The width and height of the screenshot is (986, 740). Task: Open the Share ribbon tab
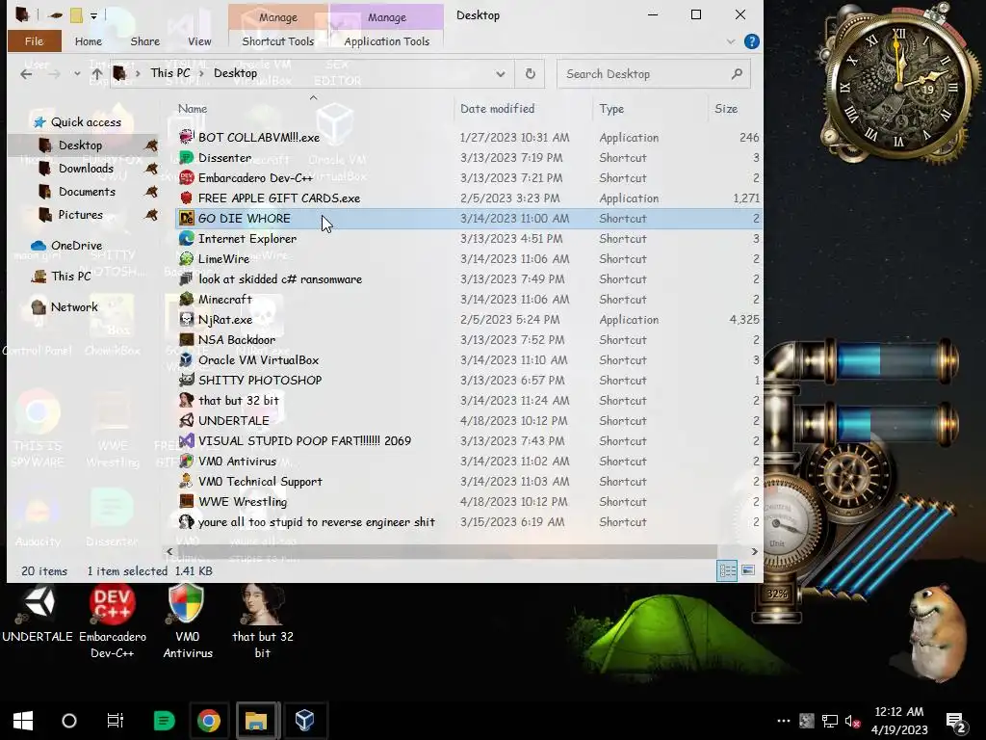click(x=144, y=41)
